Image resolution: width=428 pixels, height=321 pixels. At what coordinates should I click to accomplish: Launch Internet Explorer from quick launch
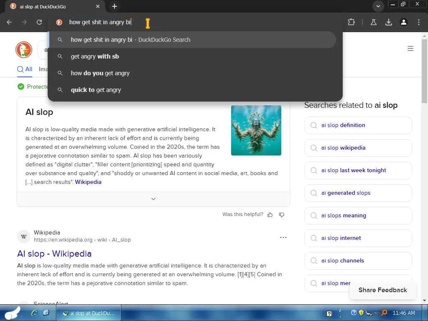34,313
